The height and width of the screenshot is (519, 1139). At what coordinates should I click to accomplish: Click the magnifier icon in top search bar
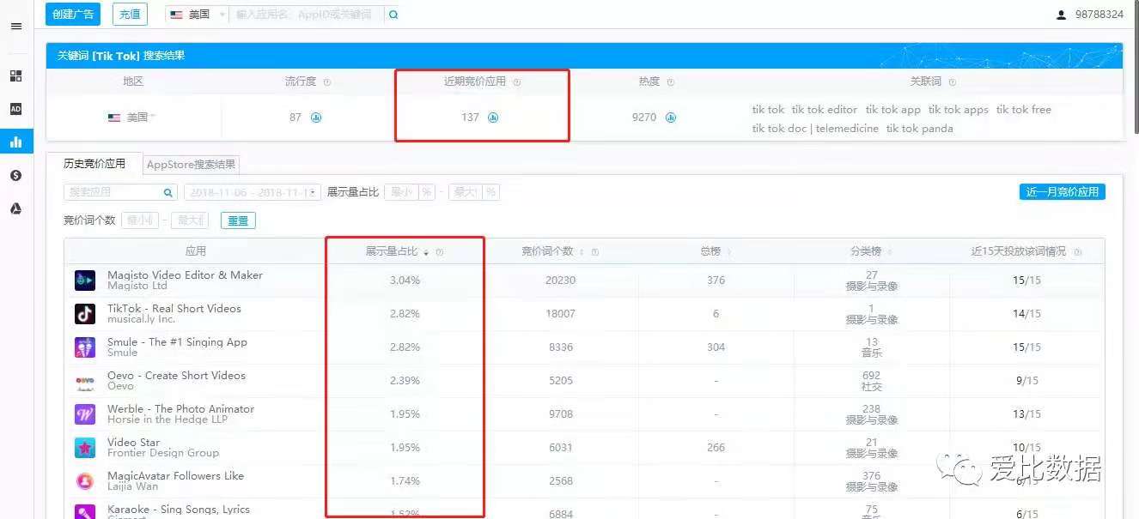point(393,15)
